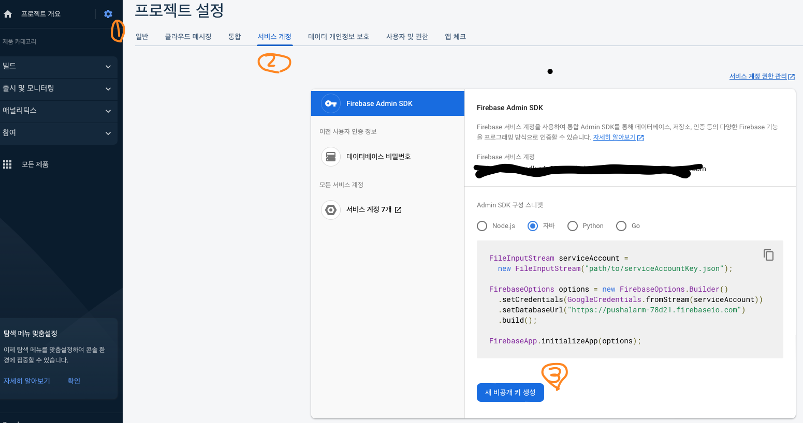Open 모든 제품 in sidebar
The image size is (803, 423).
pos(35,164)
